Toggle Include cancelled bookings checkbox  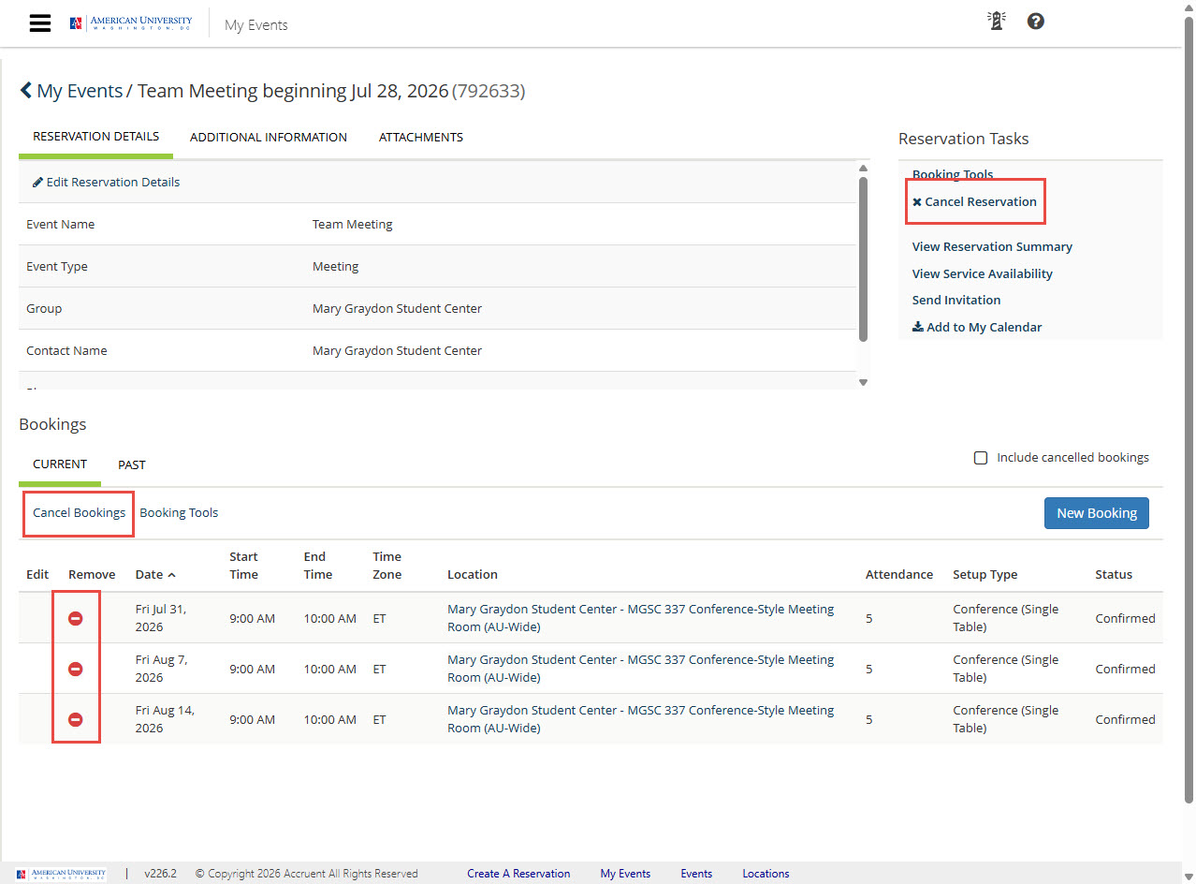pos(981,458)
